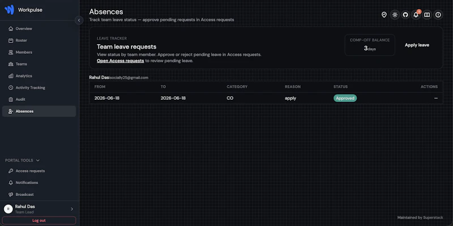The image size is (453, 226).
Task: Click the ACTIONS column header
Action: [x=429, y=87]
